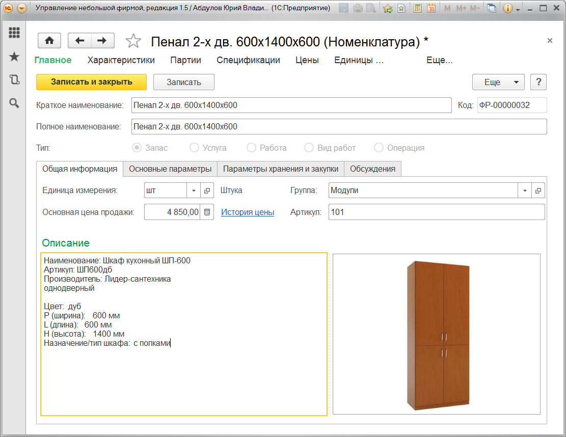Open the sections grid menu in sidebar
Image resolution: width=566 pixels, height=437 pixels.
(14, 33)
